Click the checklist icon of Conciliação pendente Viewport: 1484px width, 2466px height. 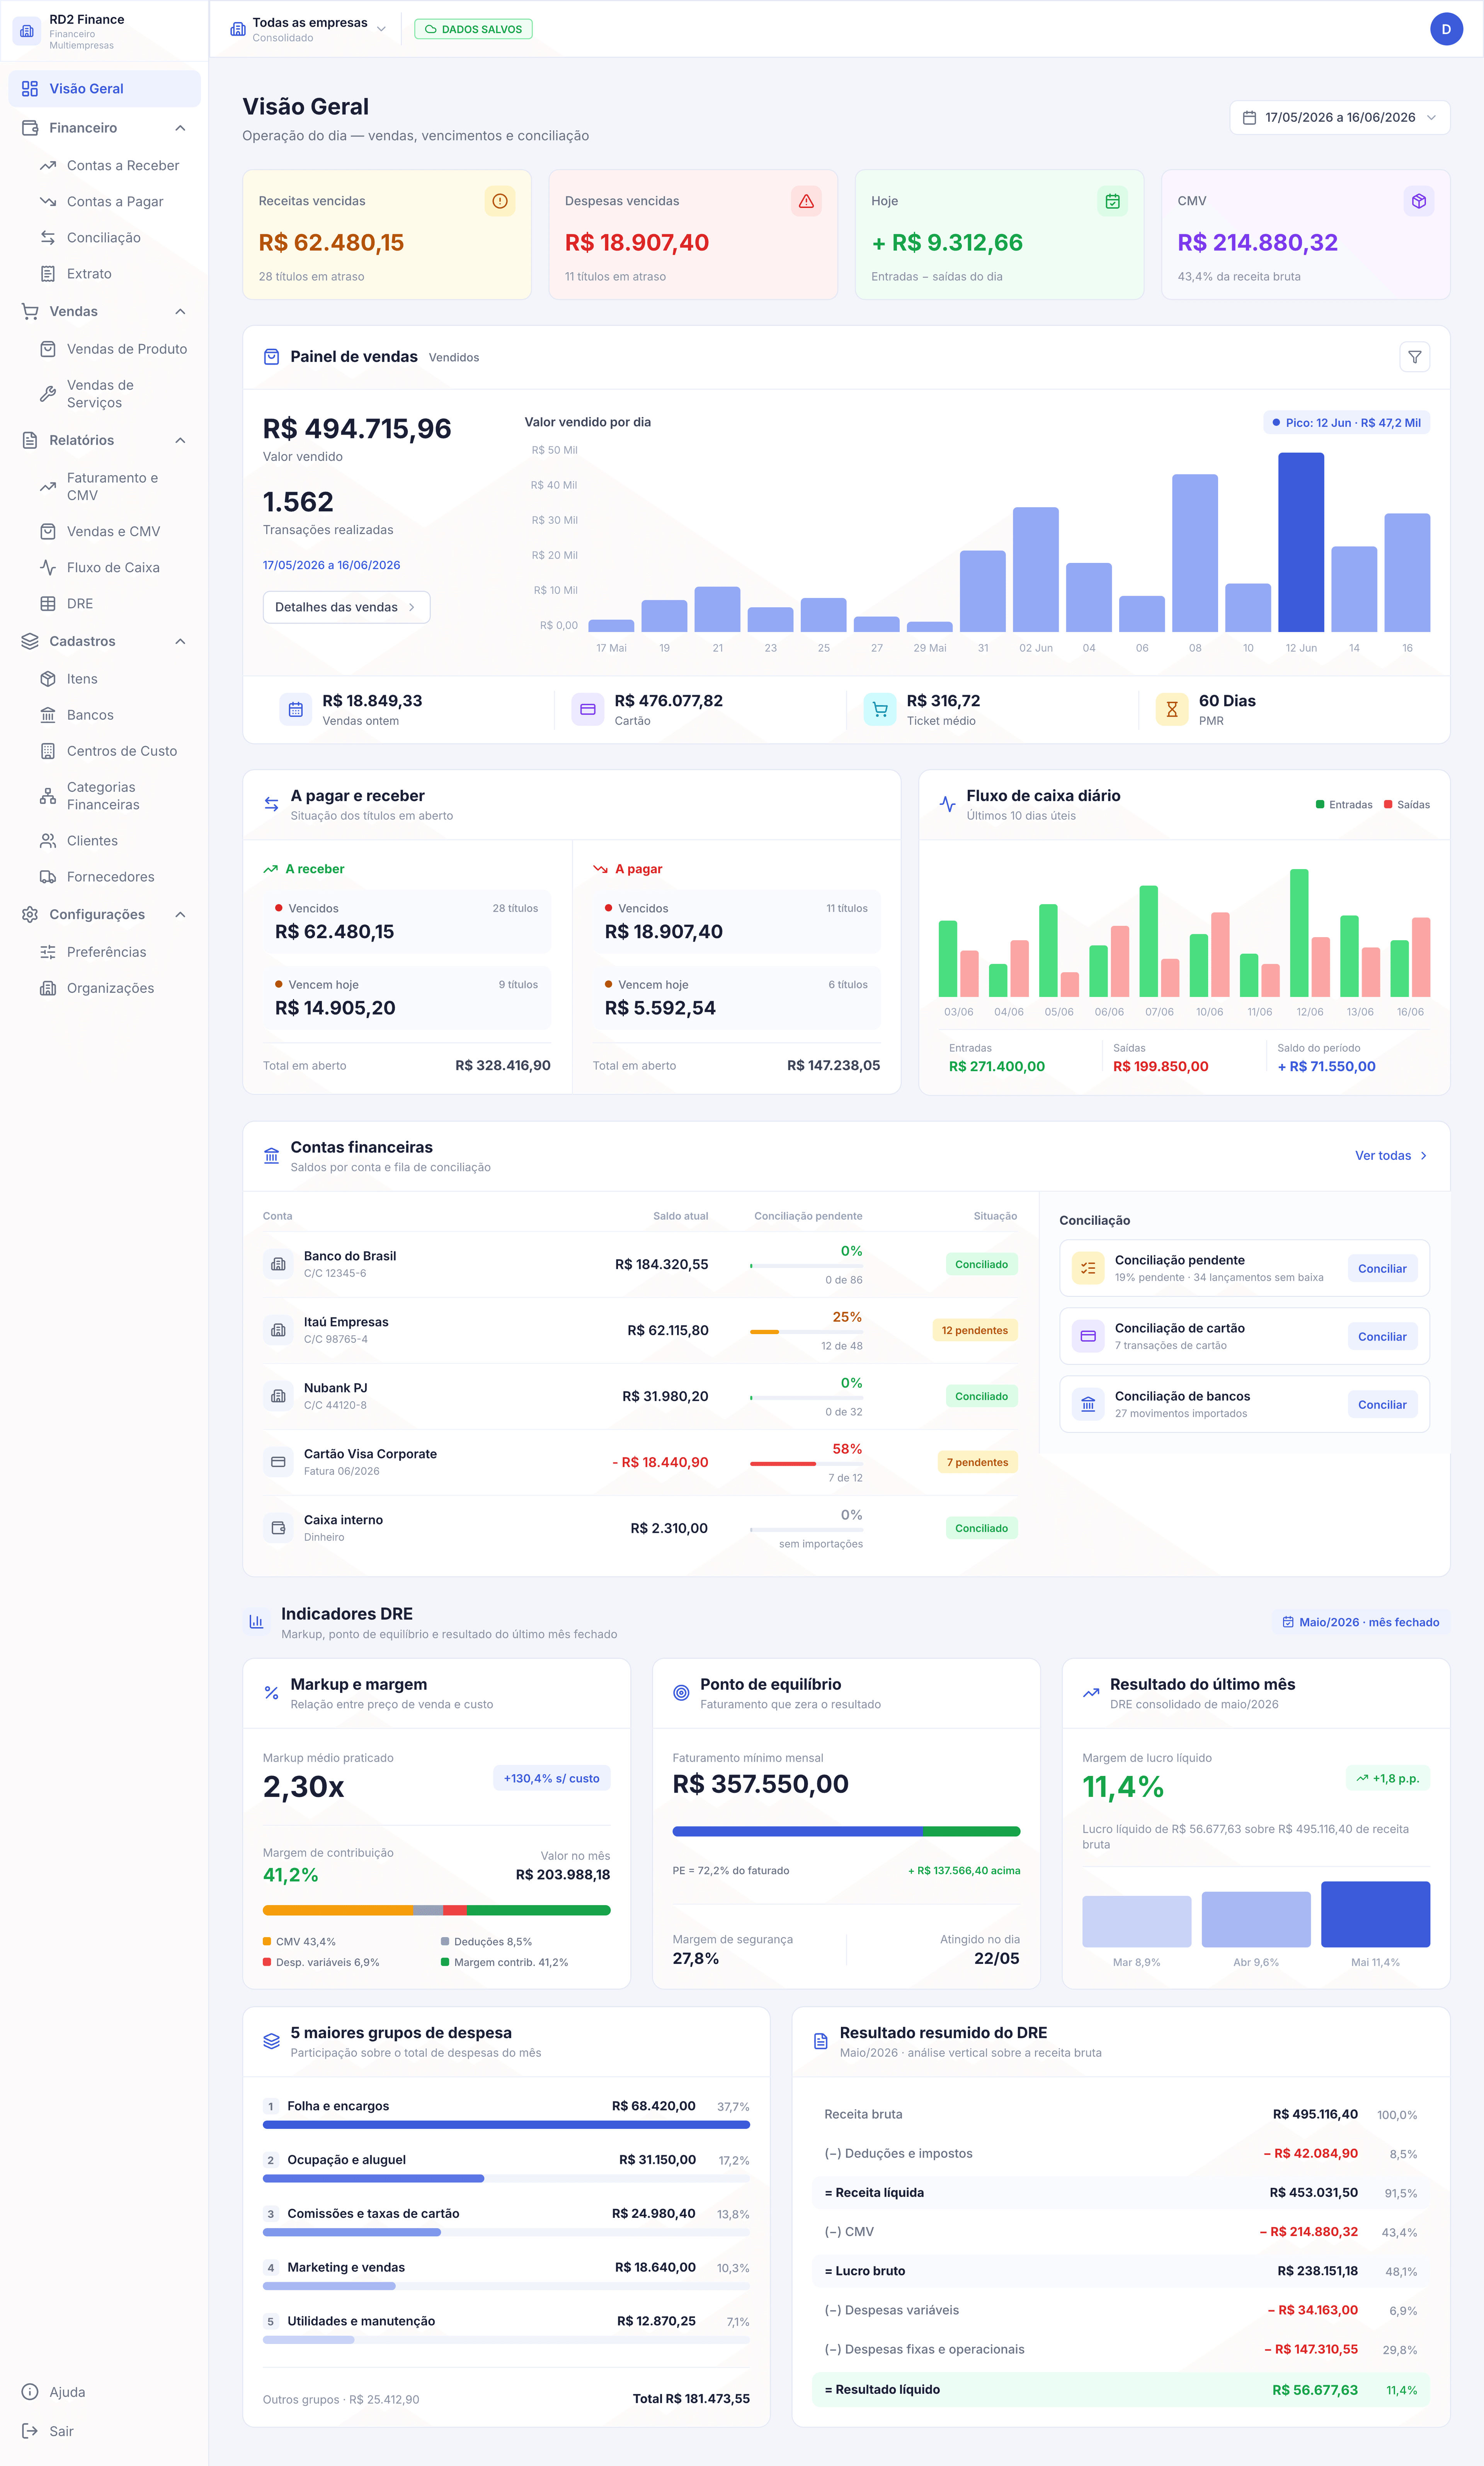tap(1088, 1268)
